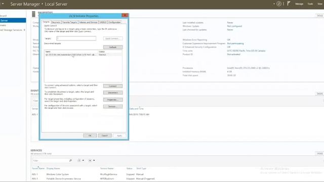
Task: Expand File and Storage Services arrow
Action: tap(24, 30)
